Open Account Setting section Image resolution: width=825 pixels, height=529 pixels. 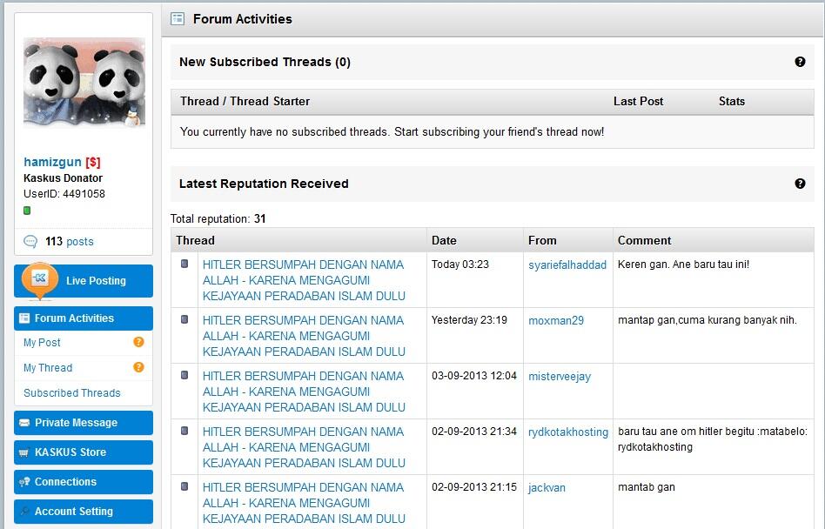(x=84, y=511)
